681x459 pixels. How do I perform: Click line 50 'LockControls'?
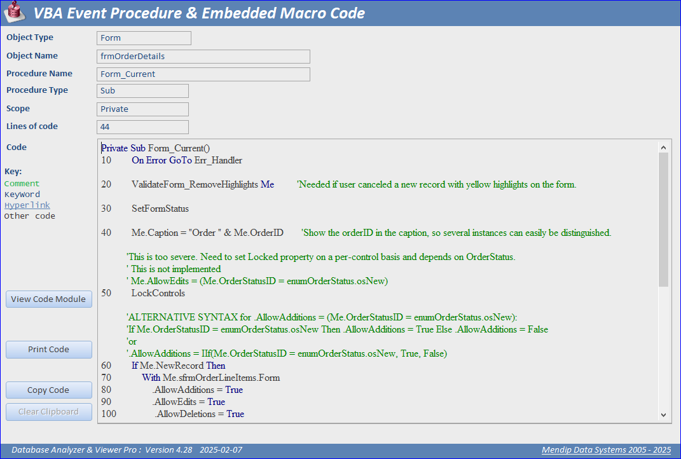pos(158,293)
